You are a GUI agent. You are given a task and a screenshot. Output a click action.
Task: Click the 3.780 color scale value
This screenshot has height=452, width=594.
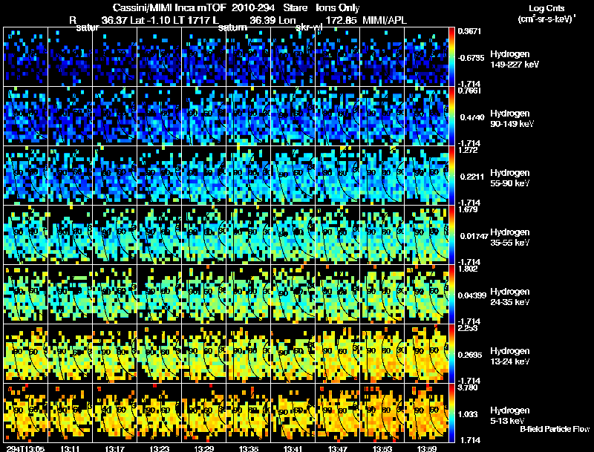pos(468,387)
